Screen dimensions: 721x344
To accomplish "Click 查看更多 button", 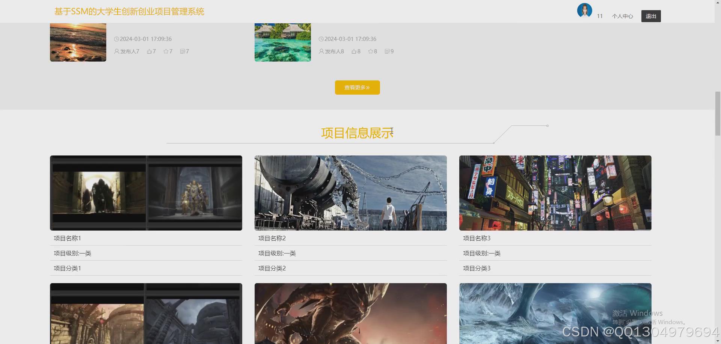I will (x=357, y=88).
